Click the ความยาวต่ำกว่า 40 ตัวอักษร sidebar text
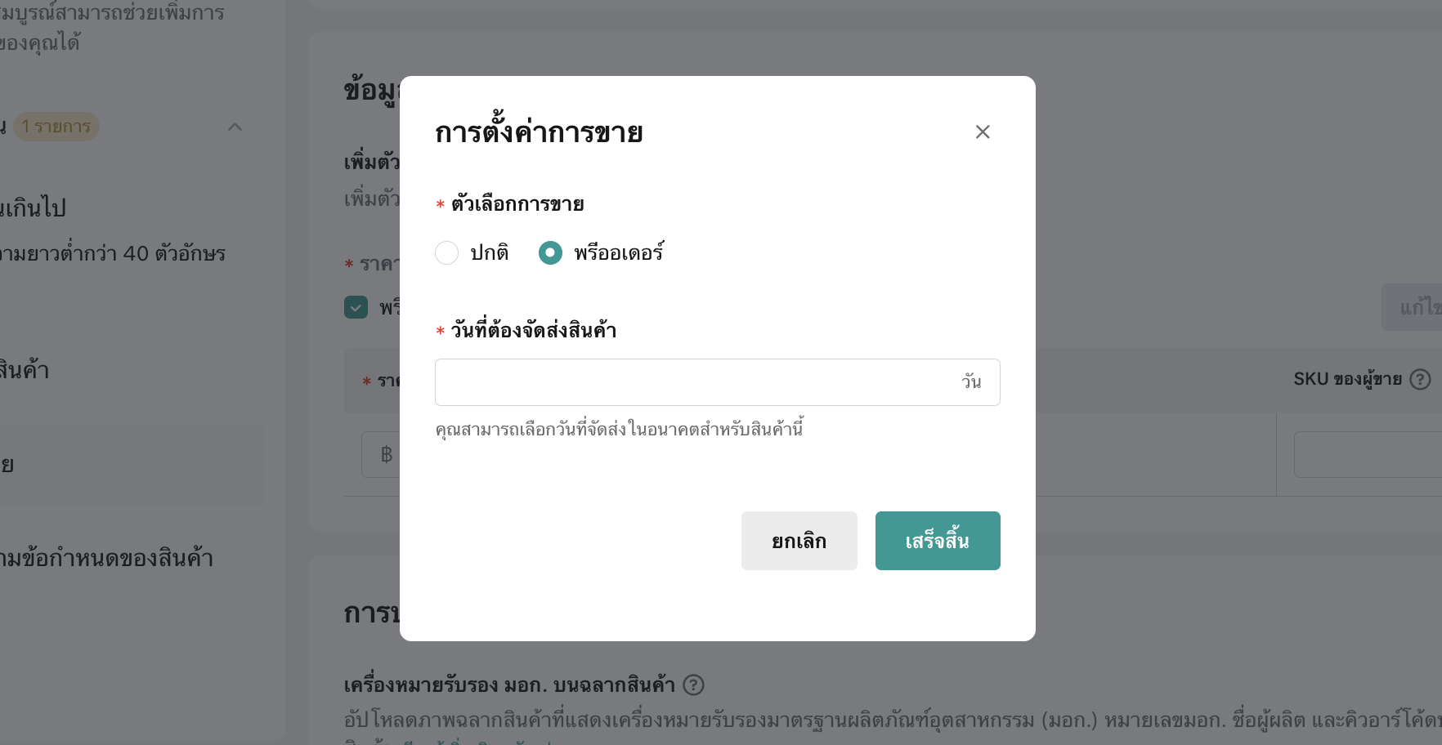This screenshot has width=1442, height=745. (x=113, y=254)
